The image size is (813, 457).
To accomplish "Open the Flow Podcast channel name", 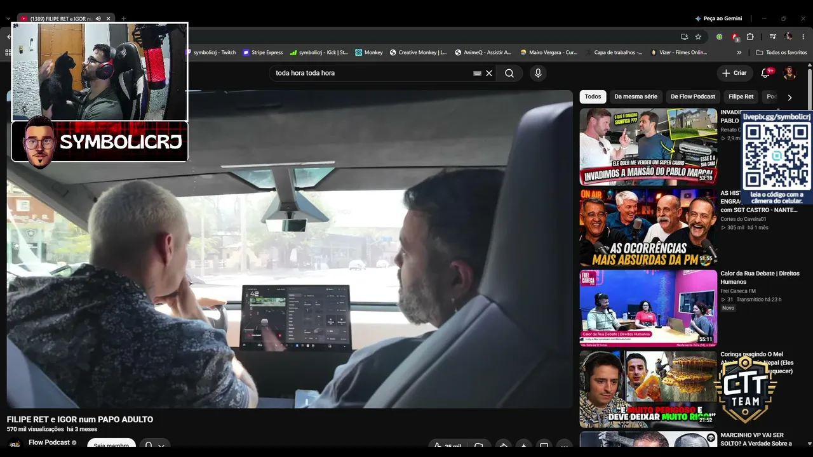I will [49, 442].
